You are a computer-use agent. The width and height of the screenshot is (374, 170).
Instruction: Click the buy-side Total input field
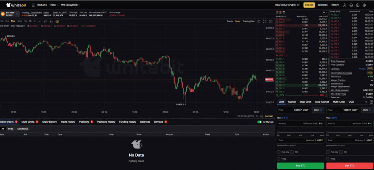click(300, 140)
